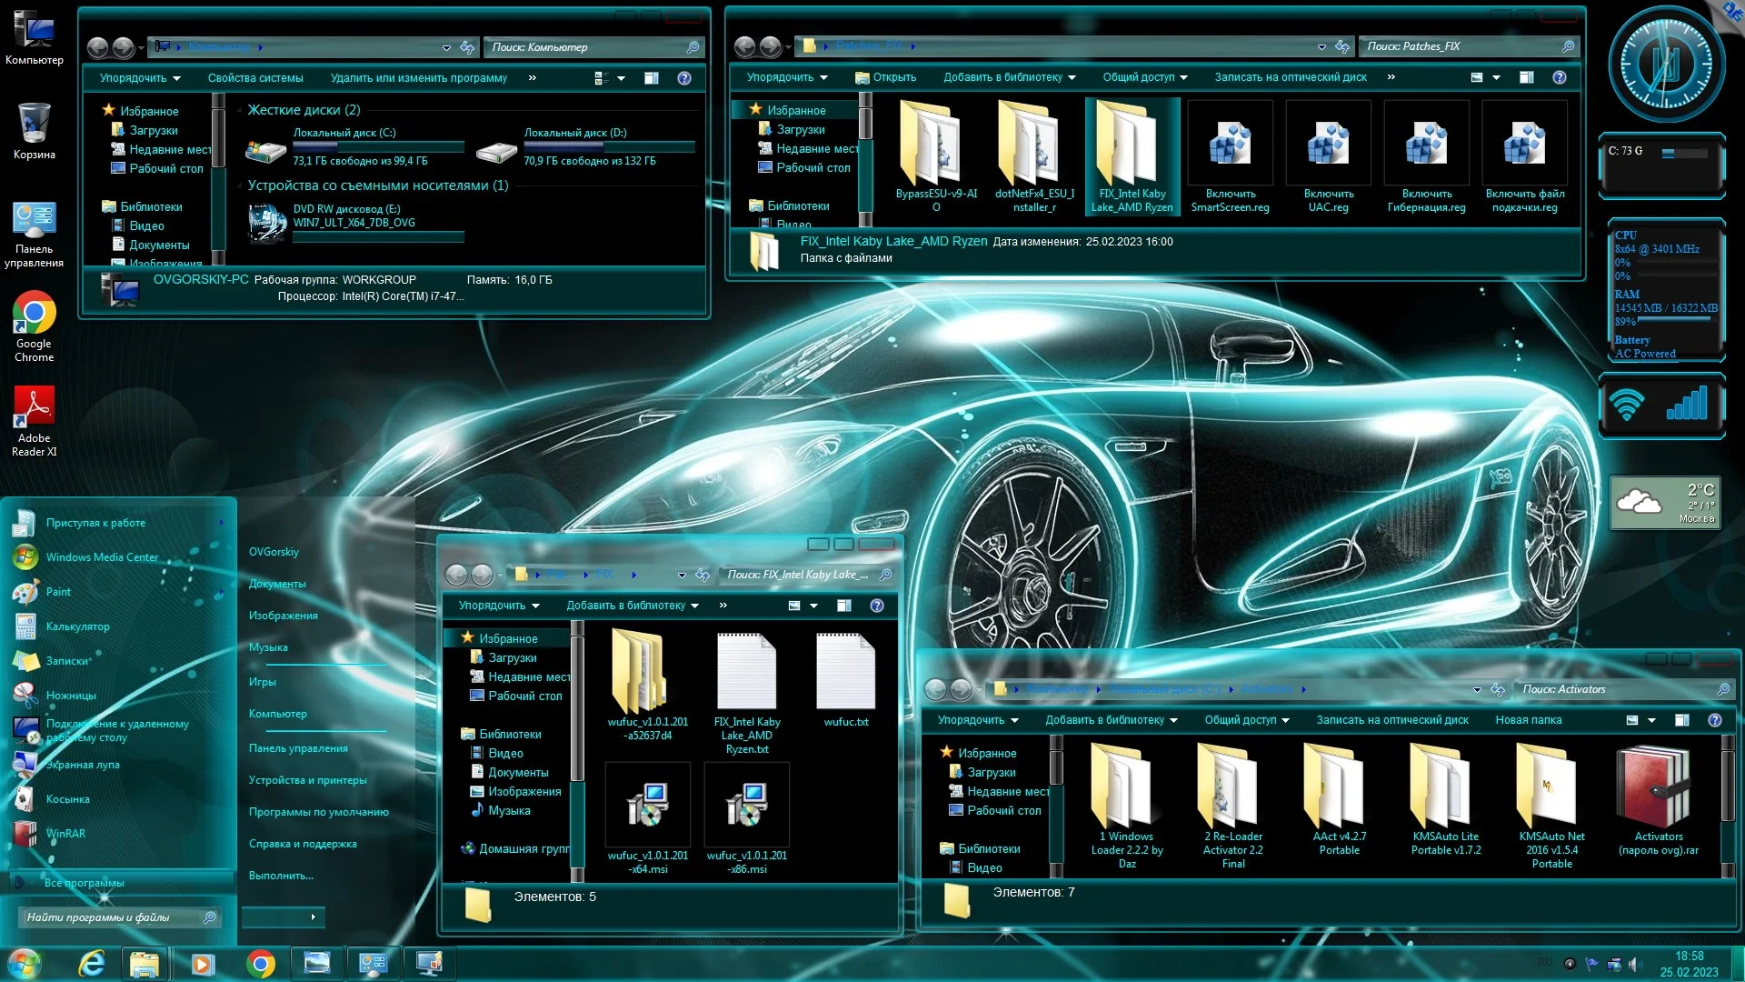Select Включить UAC.reg registry file
Image resolution: width=1745 pixels, height=982 pixels.
click(1328, 145)
